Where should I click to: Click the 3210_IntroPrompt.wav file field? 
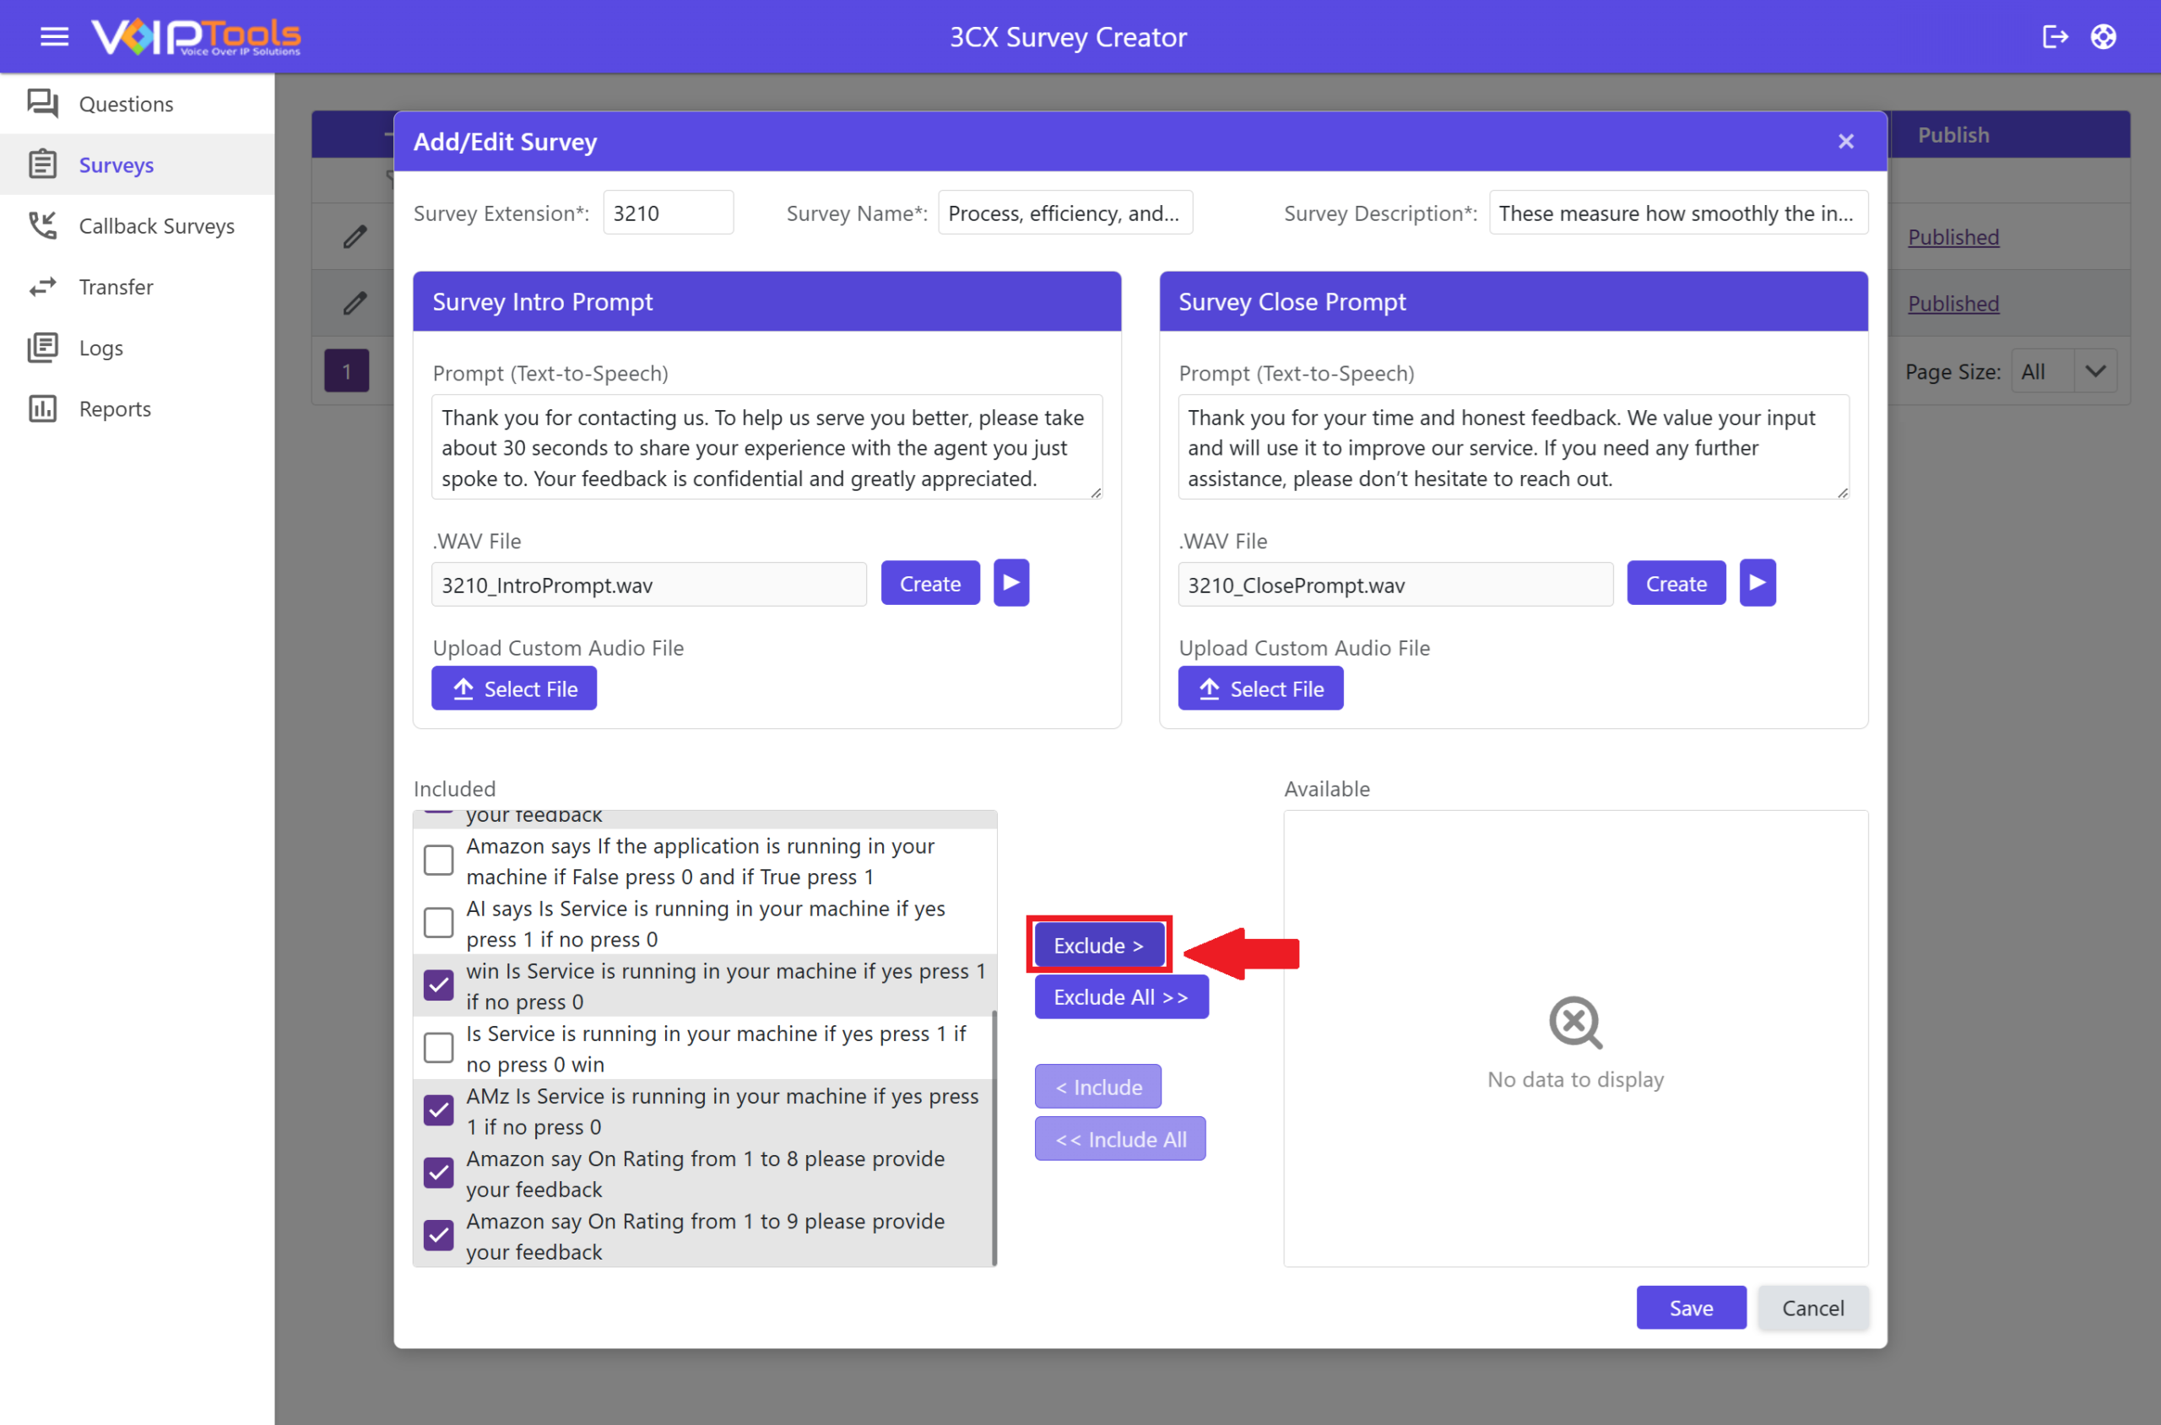(x=648, y=585)
